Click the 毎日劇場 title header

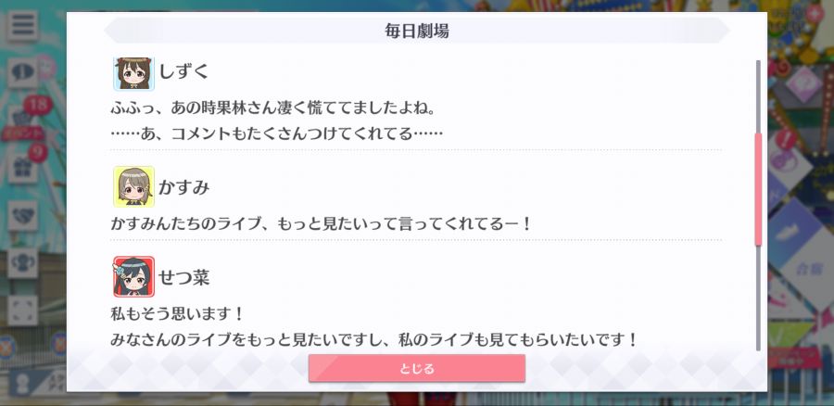click(417, 31)
